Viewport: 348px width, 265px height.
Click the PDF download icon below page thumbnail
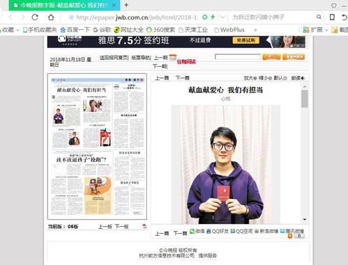coord(144,226)
